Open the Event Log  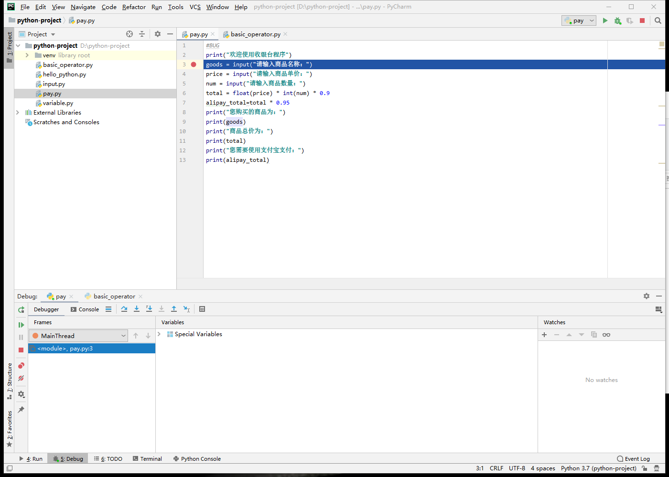pyautogui.click(x=633, y=459)
